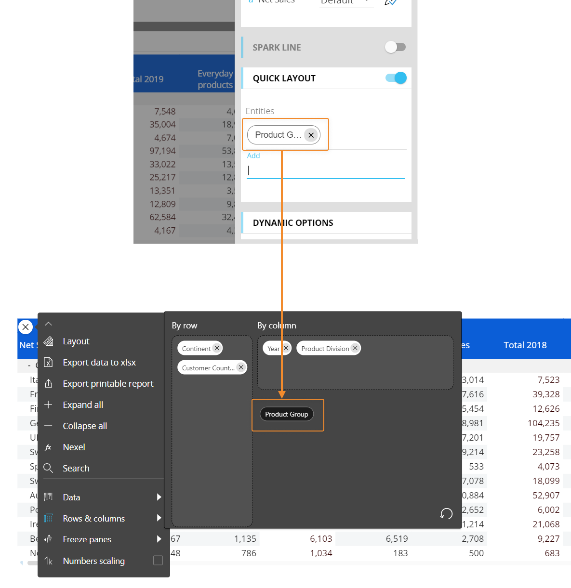571x588 pixels.
Task: Remove Year chip from By column
Action: (286, 348)
